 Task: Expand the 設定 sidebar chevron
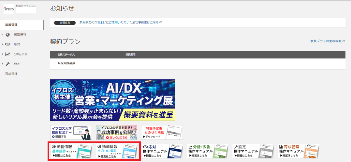tap(2, 64)
